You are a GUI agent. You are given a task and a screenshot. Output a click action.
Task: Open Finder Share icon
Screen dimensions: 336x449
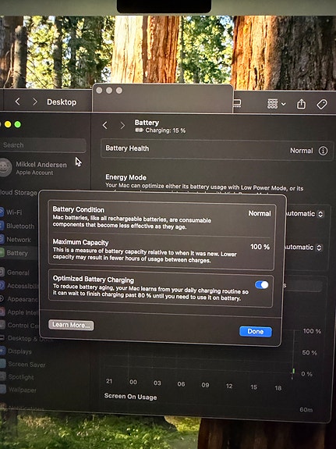coord(301,104)
